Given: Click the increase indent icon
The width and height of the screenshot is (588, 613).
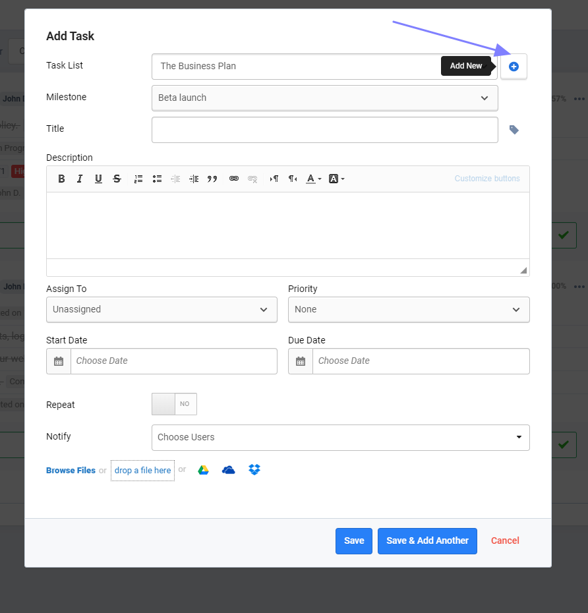Looking at the screenshot, I should click(194, 179).
